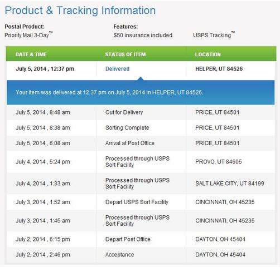Click the Delivered status link
This screenshot has height=267, width=280.
tap(117, 69)
